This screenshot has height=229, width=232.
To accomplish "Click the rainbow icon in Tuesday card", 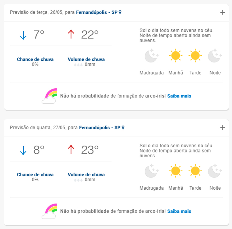I will coord(50,96).
